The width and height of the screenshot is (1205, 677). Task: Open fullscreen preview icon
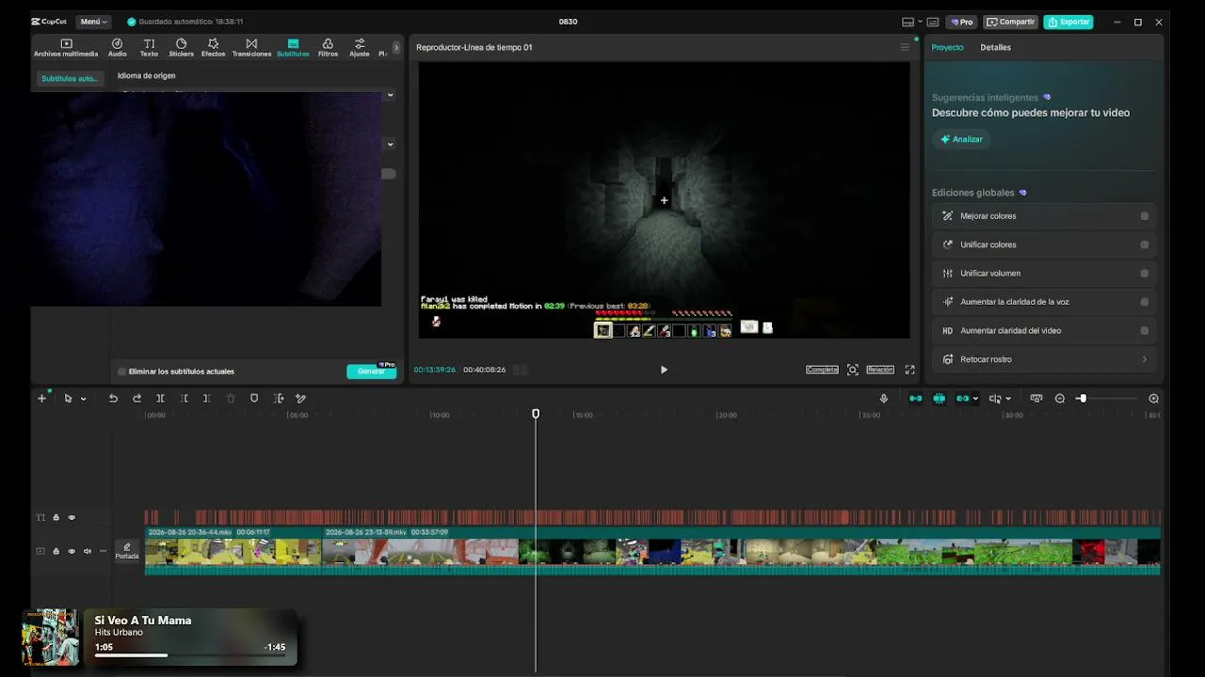910,370
